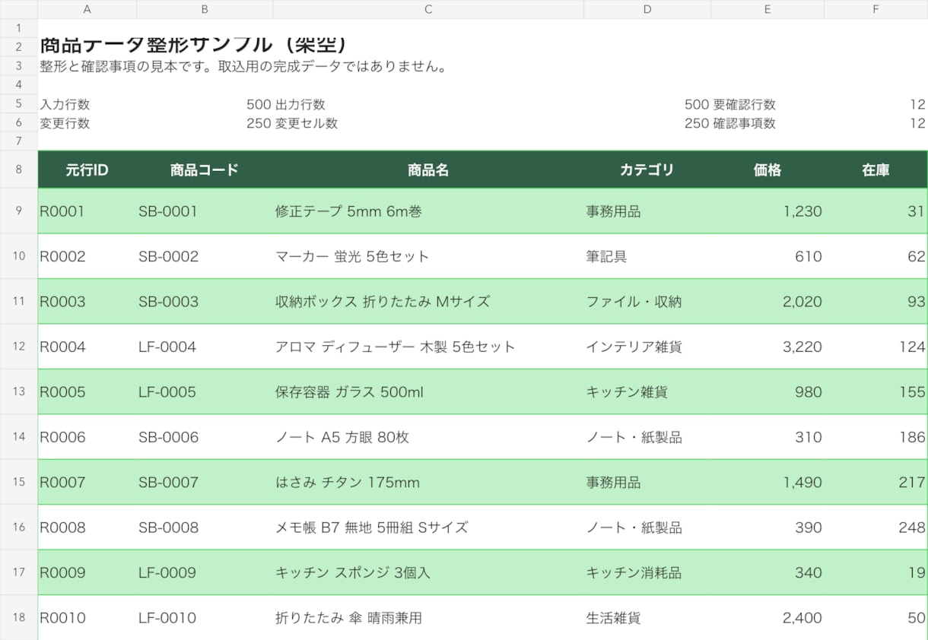Select the title cell 商品データ整形サンプル
Screen dimensions: 928x640
coord(192,45)
